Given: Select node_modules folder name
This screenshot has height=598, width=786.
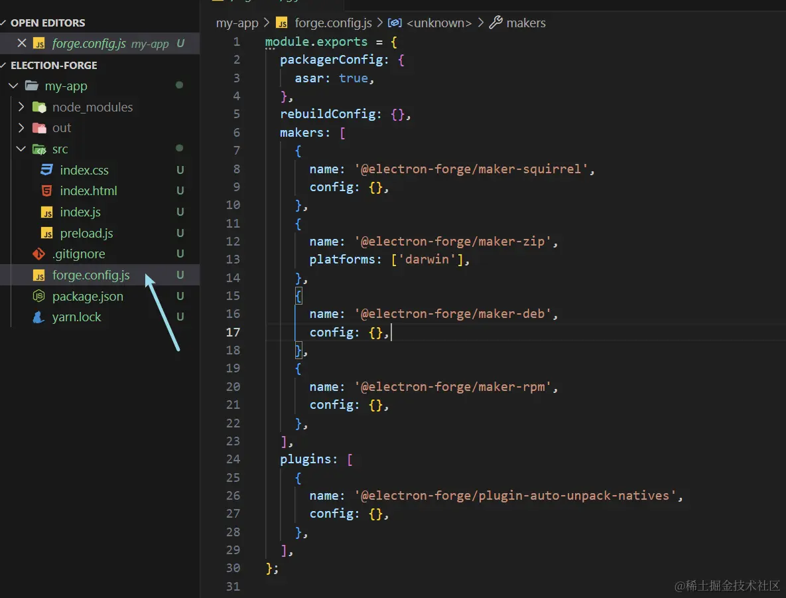Looking at the screenshot, I should tap(92, 108).
